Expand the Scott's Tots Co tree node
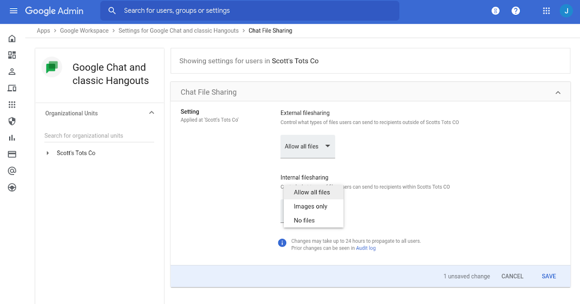Viewport: 580px width, 304px height. pyautogui.click(x=47, y=153)
